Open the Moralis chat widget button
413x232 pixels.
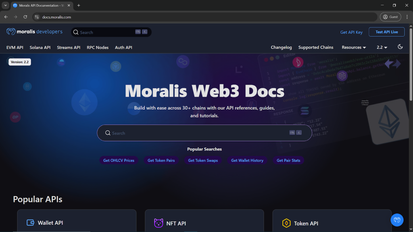[x=397, y=220]
